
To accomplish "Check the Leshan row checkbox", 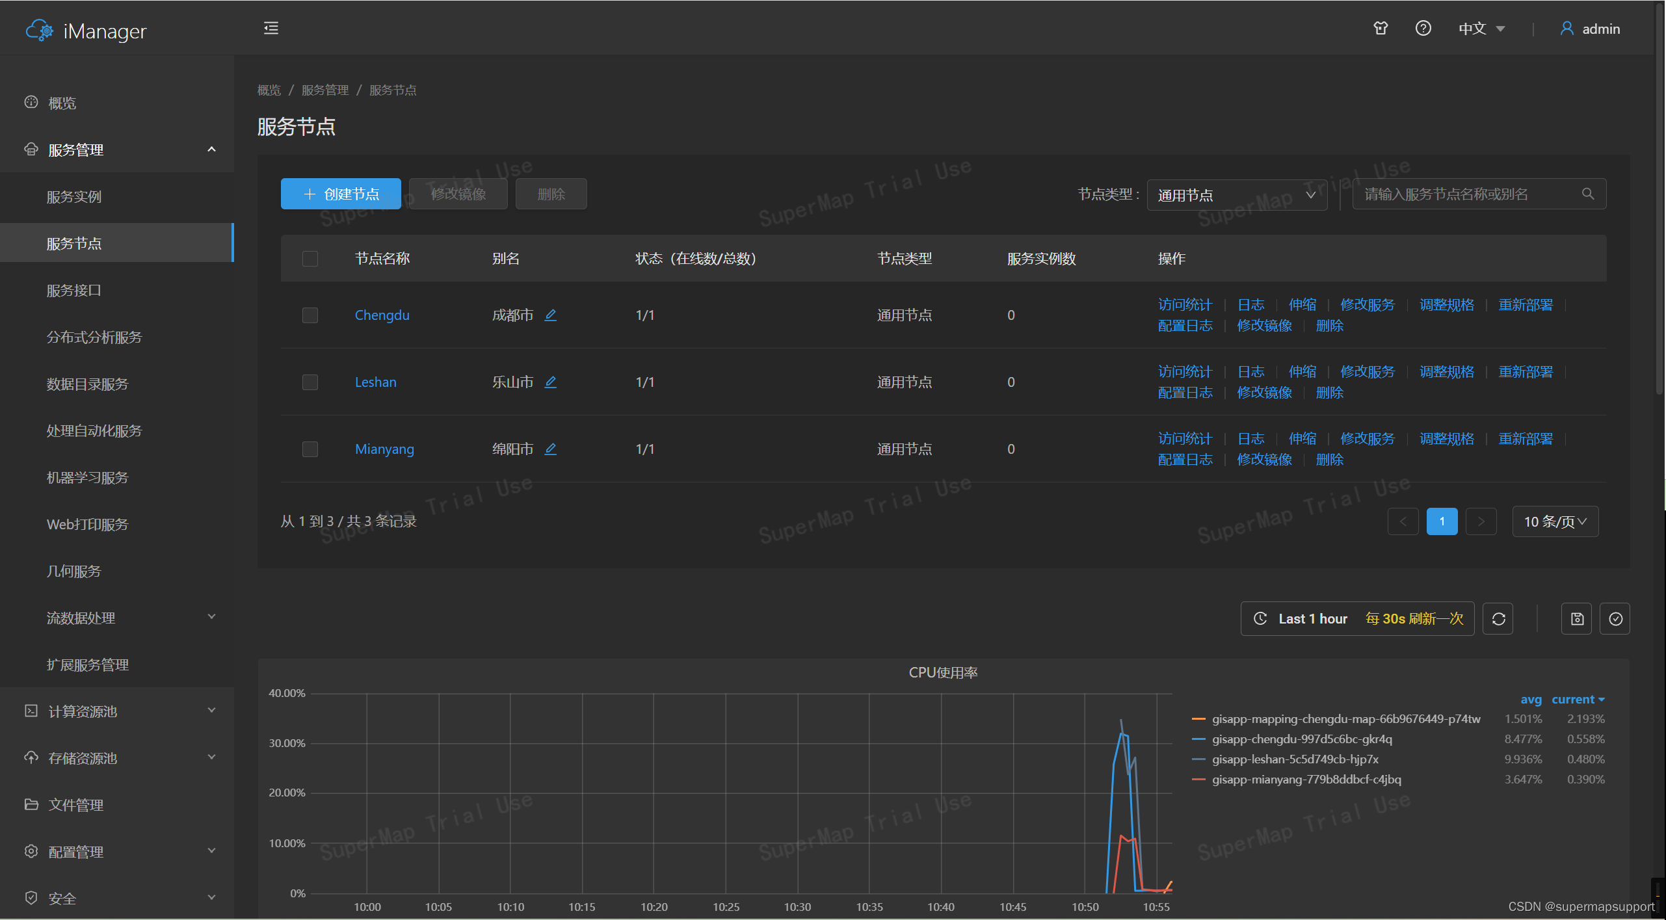I will 310,382.
